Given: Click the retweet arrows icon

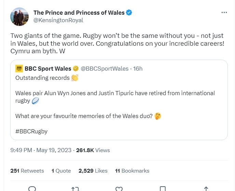Looking at the screenshot, I should click(x=75, y=189).
